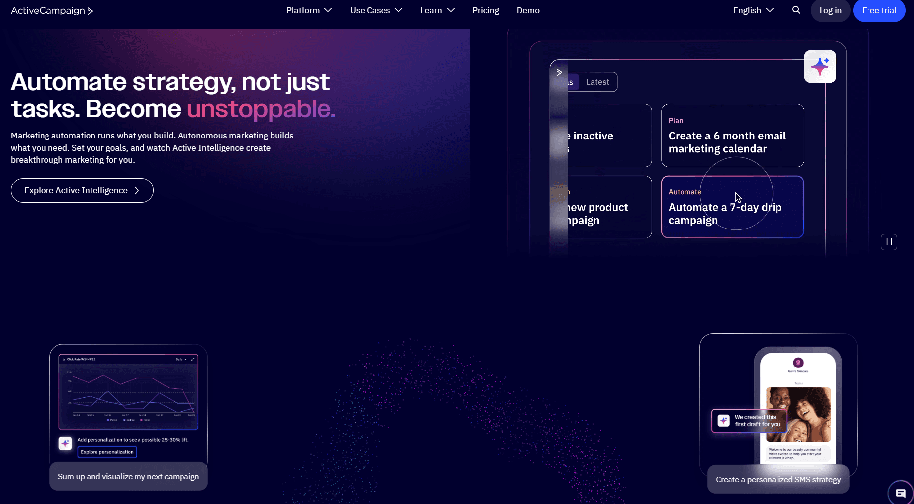Image resolution: width=914 pixels, height=504 pixels.
Task: Select 'Create a 6 month email marketing calendar' card
Action: click(x=732, y=136)
